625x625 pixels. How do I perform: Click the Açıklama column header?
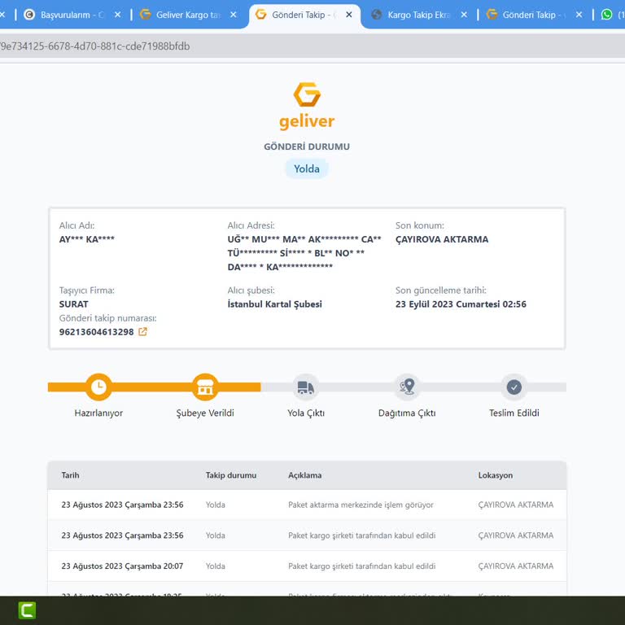pyautogui.click(x=305, y=475)
